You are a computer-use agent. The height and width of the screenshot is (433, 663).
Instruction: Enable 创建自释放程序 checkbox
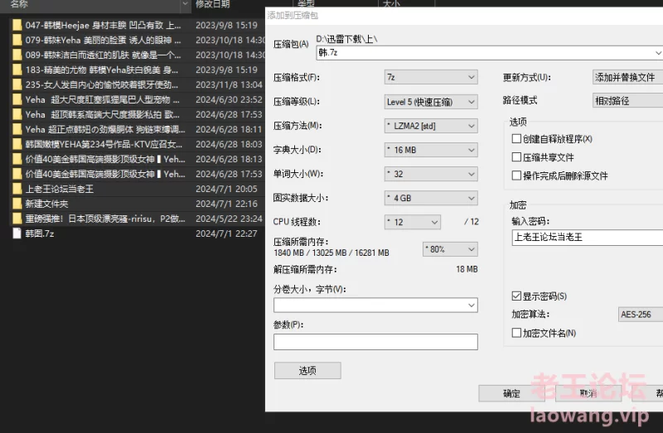coord(517,139)
